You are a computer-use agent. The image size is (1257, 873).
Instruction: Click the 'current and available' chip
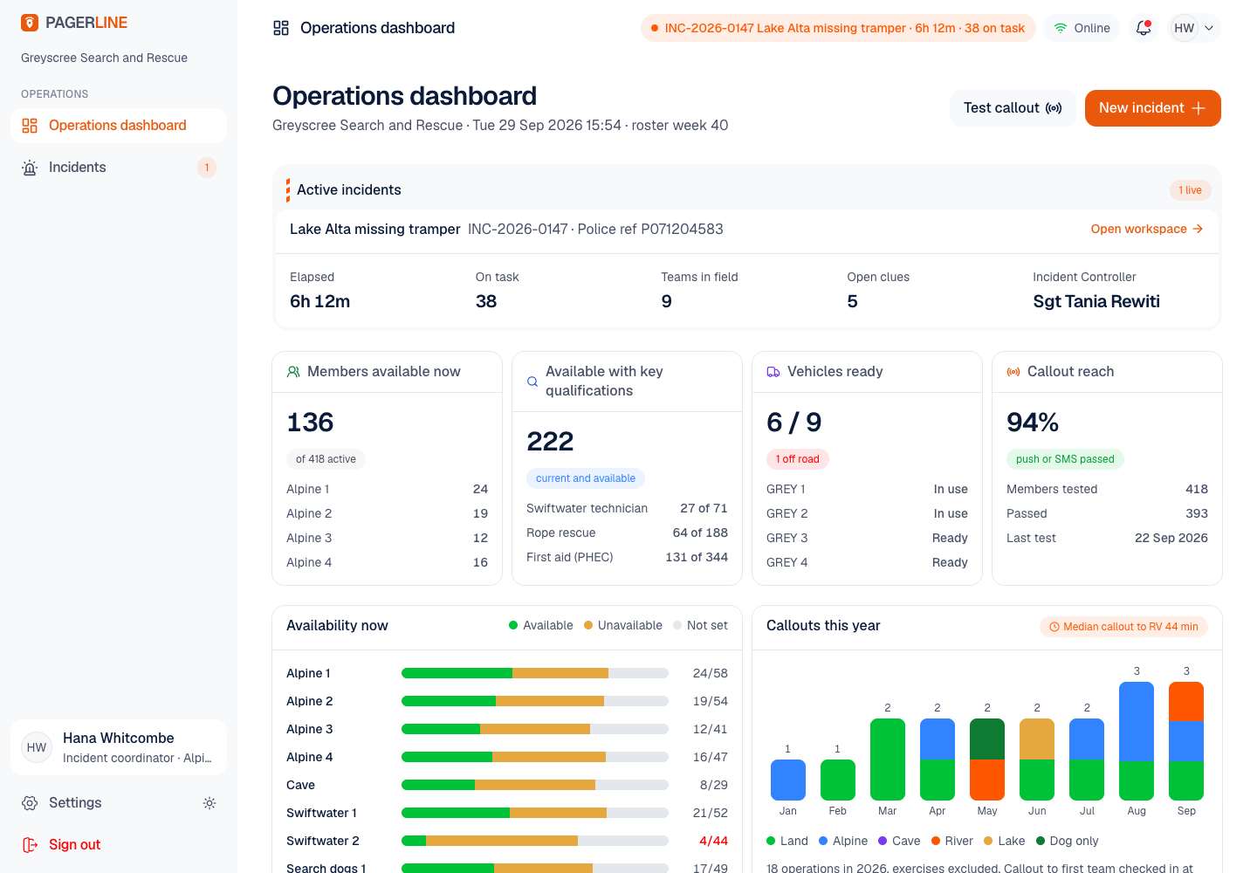coord(586,478)
